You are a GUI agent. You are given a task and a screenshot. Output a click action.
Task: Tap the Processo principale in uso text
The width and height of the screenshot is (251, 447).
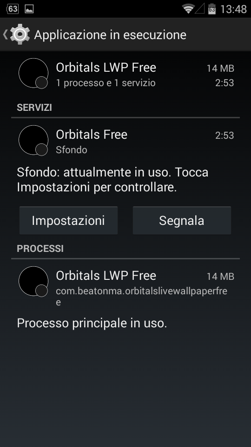tap(92, 323)
